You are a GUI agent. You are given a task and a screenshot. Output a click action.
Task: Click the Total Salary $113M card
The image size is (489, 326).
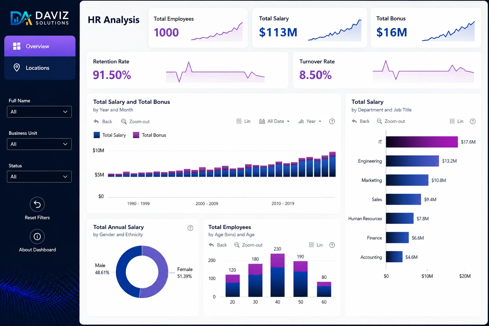(x=309, y=28)
